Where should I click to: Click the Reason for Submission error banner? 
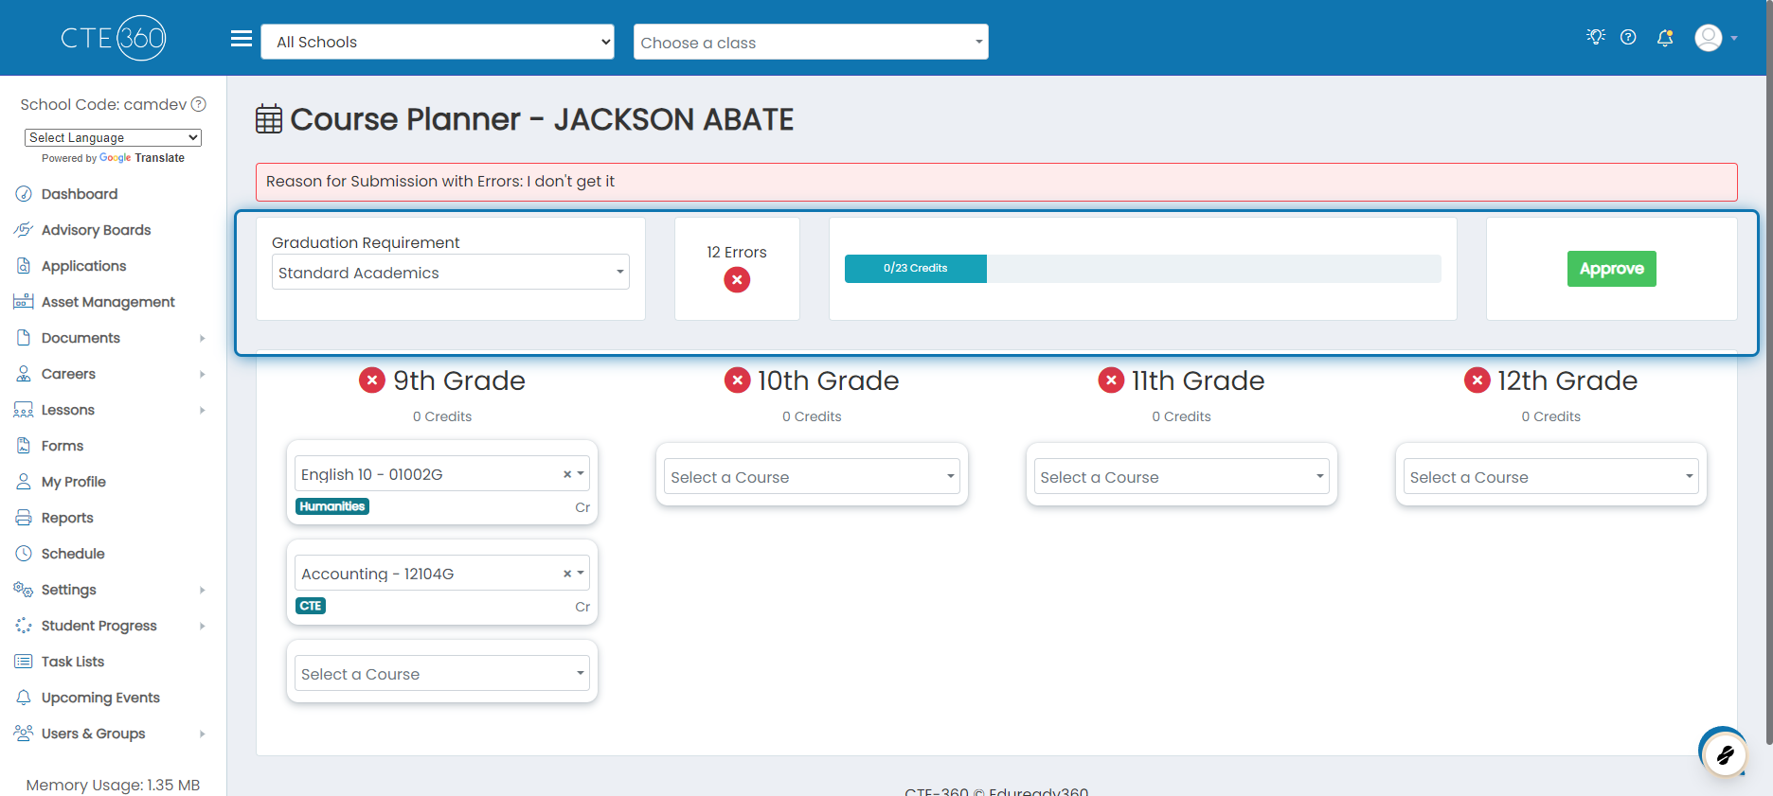tap(996, 182)
